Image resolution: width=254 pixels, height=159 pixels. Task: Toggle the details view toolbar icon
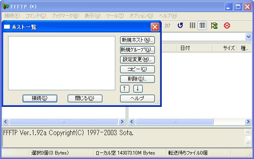point(202,25)
